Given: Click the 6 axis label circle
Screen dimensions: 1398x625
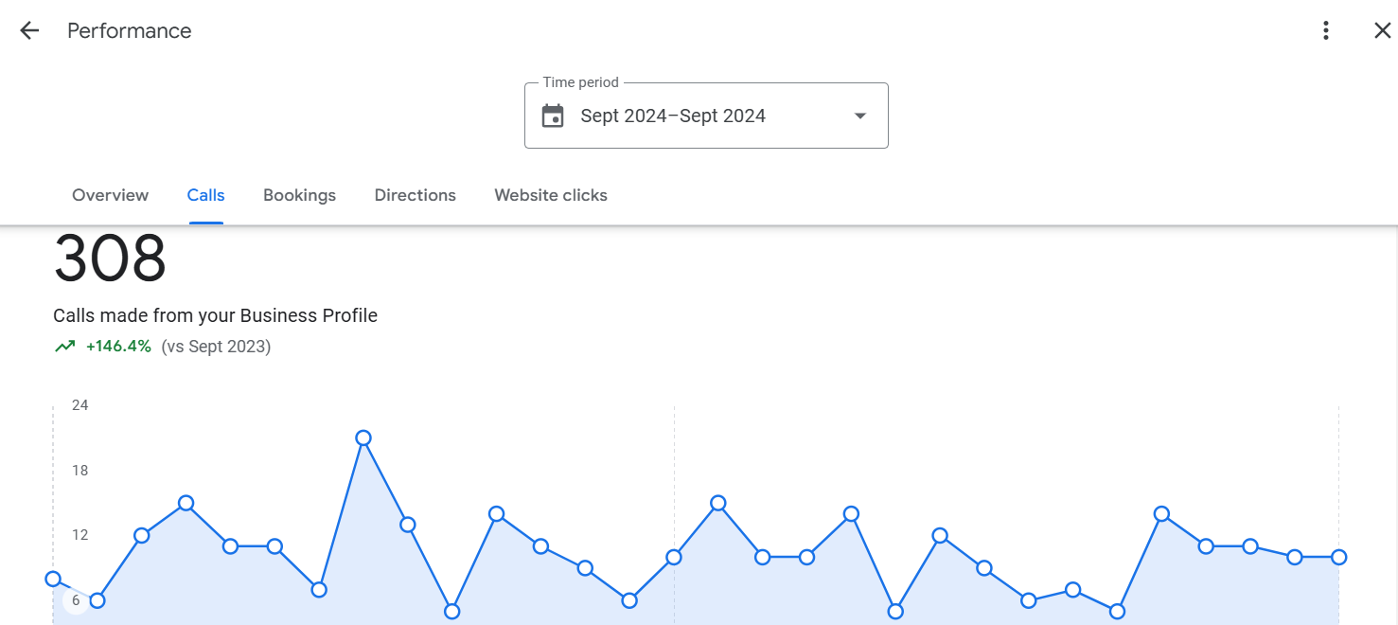Looking at the screenshot, I should pos(76,600).
